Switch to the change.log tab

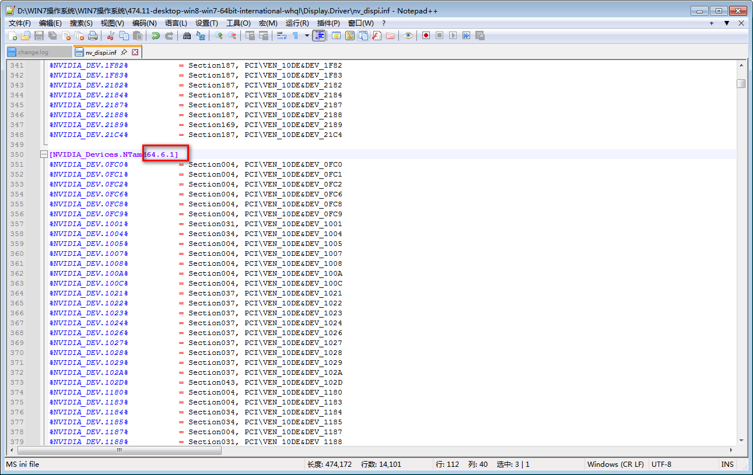click(x=39, y=52)
